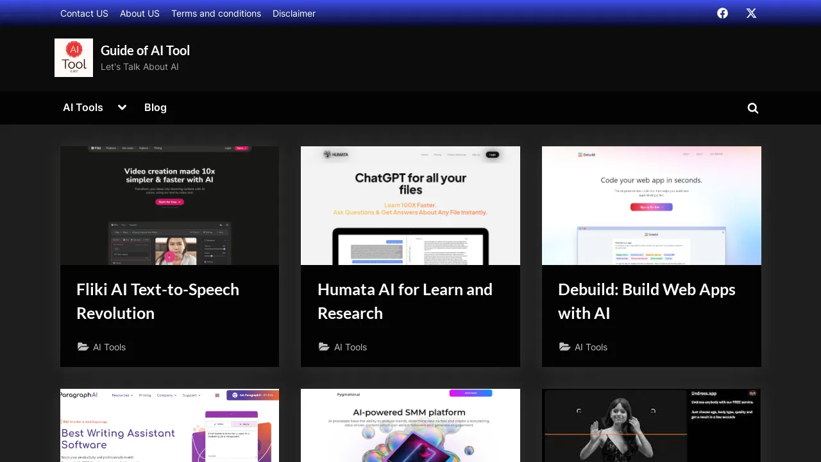Click the Guide of AI Tool logo image
This screenshot has height=462, width=821.
[74, 58]
